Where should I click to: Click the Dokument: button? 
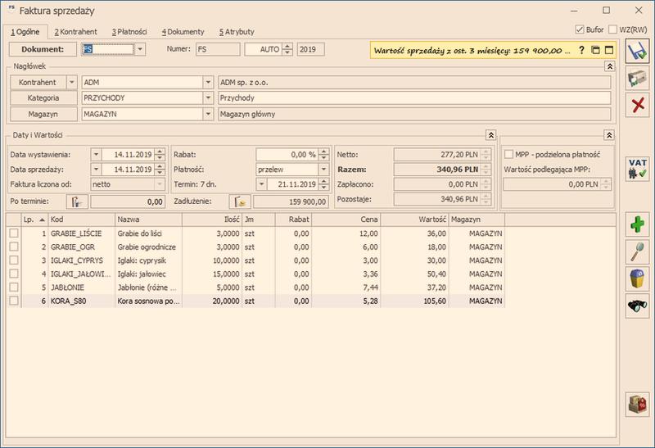click(43, 49)
